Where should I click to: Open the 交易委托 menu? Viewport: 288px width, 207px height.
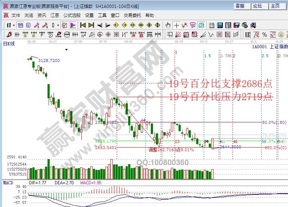click(x=132, y=15)
